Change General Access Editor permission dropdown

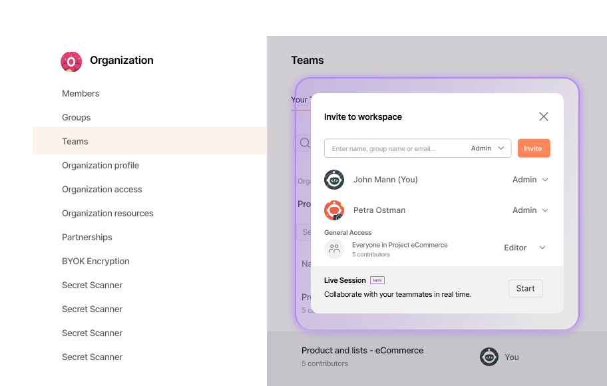point(524,248)
